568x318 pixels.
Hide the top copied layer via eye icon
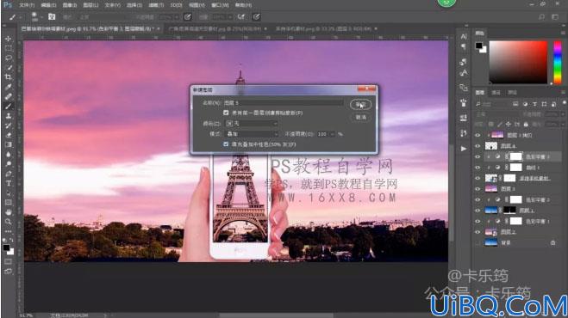(x=477, y=135)
